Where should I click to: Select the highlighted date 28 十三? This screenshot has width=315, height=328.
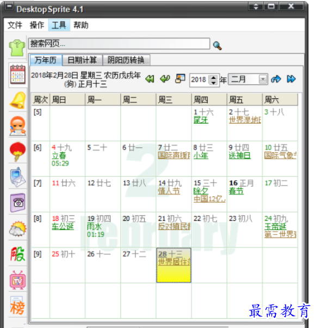pos(174,265)
